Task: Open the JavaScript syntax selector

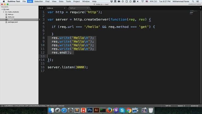Action: [194, 106]
